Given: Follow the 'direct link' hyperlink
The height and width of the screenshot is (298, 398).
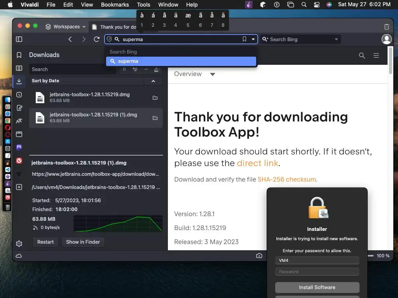Looking at the screenshot, I should (258, 163).
